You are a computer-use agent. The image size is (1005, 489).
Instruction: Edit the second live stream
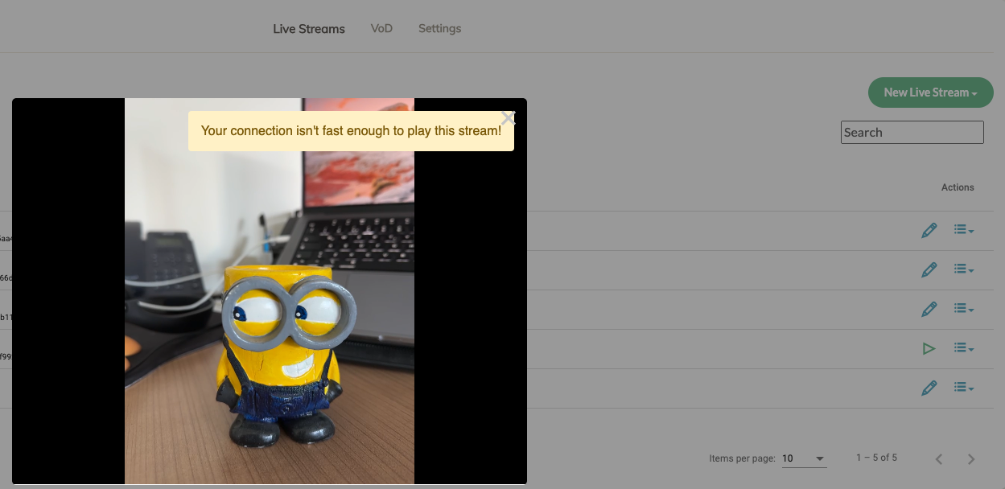coord(929,269)
